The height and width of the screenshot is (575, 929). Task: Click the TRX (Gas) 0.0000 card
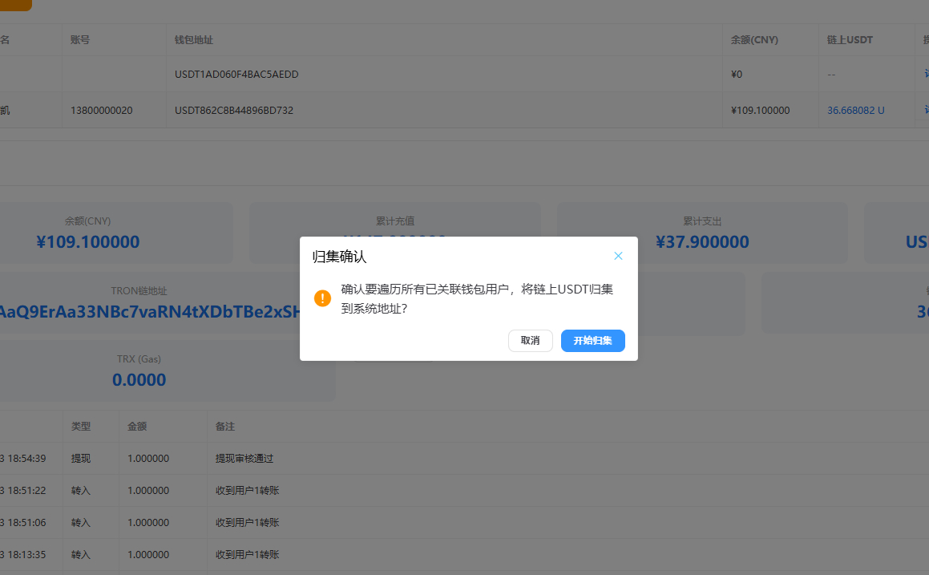click(168, 370)
